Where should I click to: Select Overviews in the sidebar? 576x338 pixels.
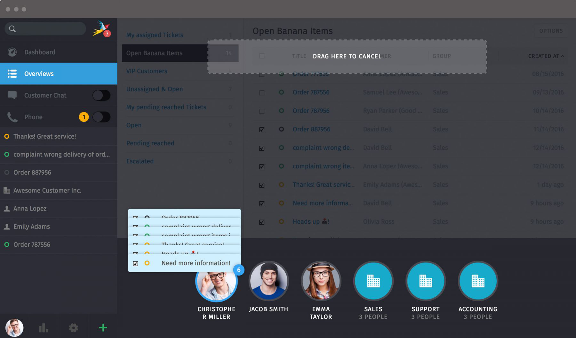(59, 74)
